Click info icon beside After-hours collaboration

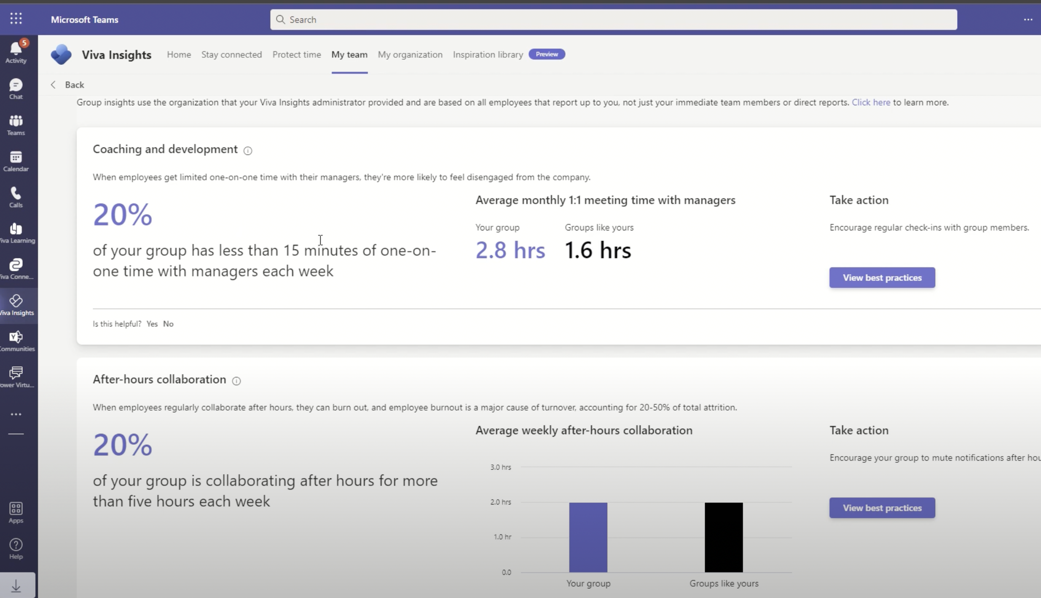pyautogui.click(x=236, y=381)
